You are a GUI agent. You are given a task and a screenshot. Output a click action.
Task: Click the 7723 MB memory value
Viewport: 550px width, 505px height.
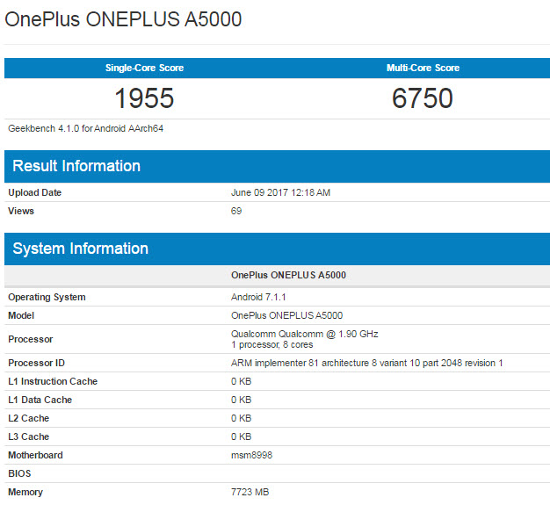[250, 492]
